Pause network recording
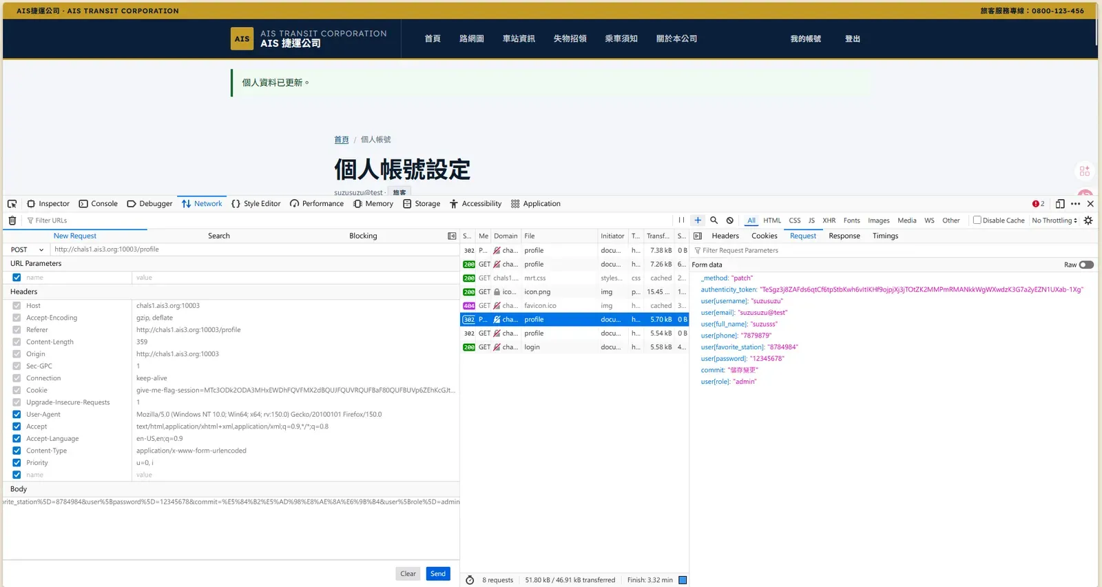Screen dimensions: 1102x587 point(681,220)
